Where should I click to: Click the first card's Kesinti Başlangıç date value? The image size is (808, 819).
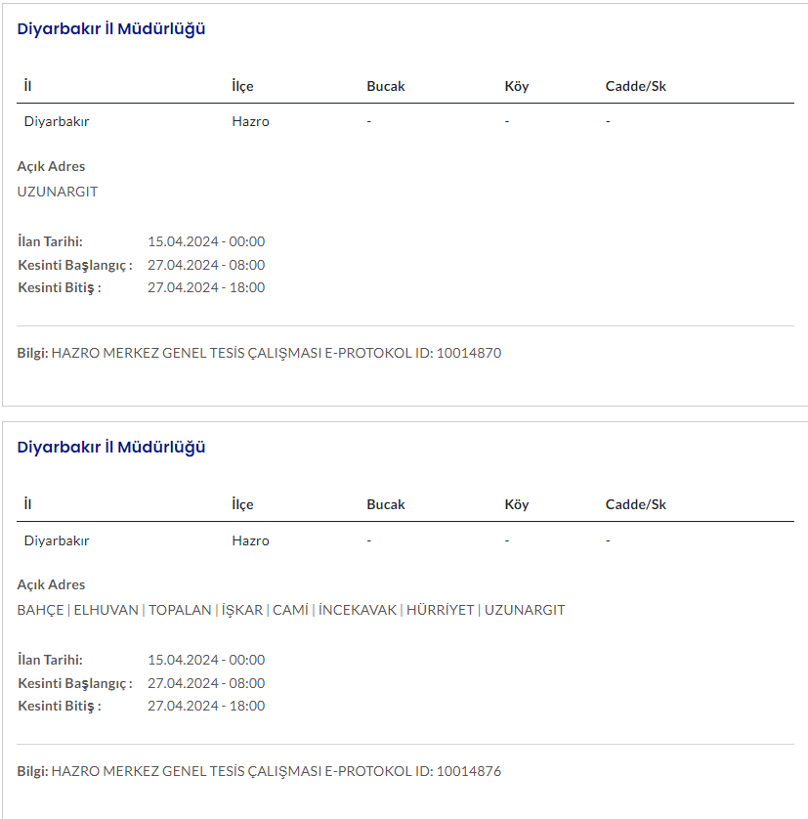pyautogui.click(x=206, y=265)
